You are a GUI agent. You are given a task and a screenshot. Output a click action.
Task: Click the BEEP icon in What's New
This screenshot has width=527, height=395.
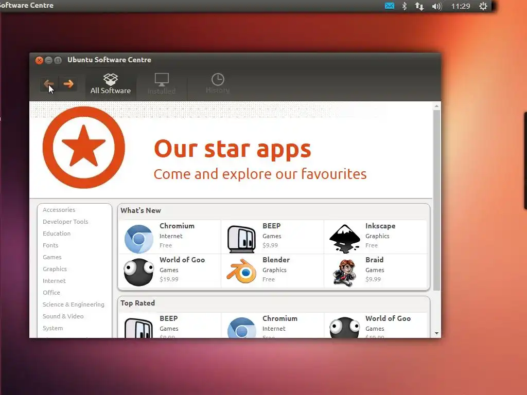pos(241,239)
